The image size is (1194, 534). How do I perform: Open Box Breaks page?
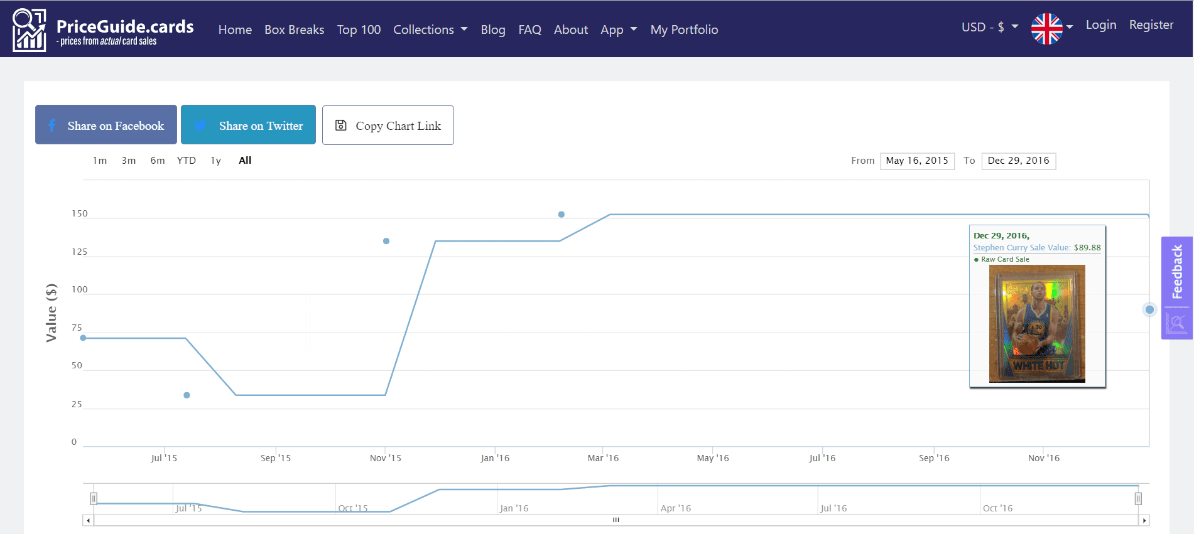[x=294, y=29]
